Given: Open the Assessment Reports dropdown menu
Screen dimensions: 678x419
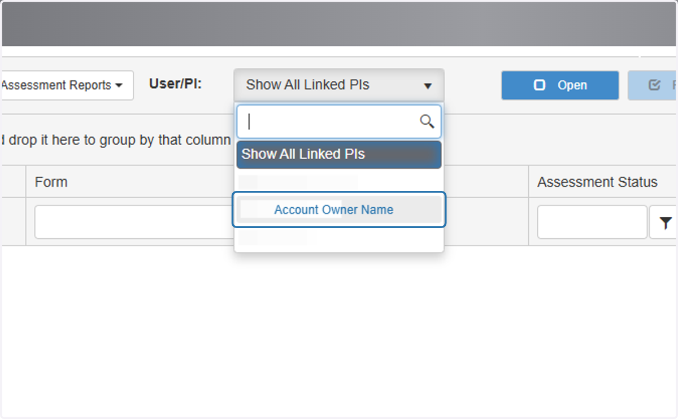Looking at the screenshot, I should 66,85.
